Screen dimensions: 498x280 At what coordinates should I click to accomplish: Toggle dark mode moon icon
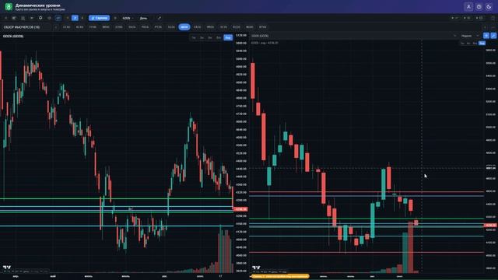pyautogui.click(x=489, y=7)
